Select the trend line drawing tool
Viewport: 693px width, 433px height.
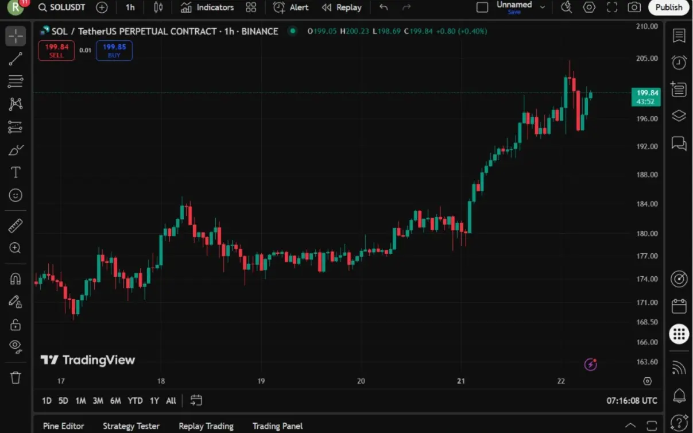click(16, 59)
